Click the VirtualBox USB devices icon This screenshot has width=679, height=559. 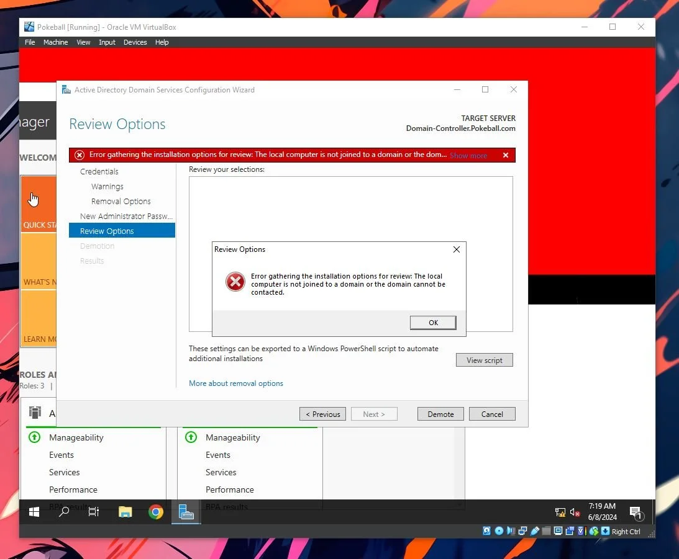tap(535, 531)
